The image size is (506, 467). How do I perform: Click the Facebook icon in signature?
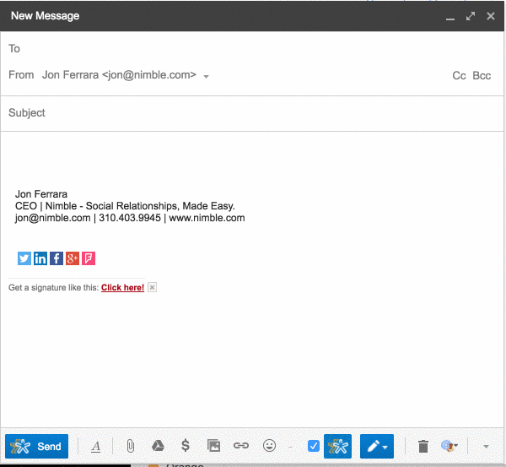pyautogui.click(x=57, y=258)
